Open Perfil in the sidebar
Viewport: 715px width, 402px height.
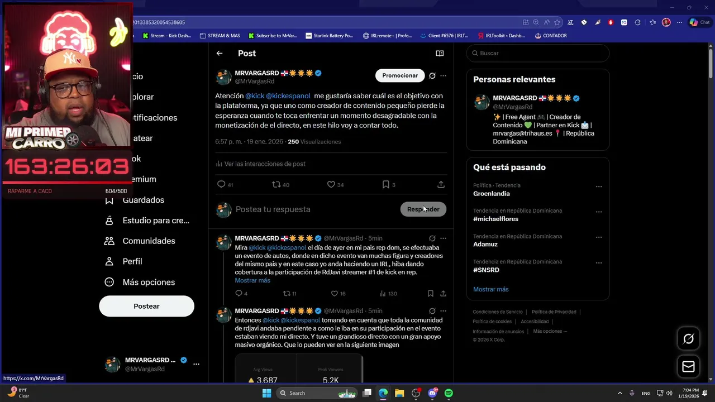pos(124,261)
